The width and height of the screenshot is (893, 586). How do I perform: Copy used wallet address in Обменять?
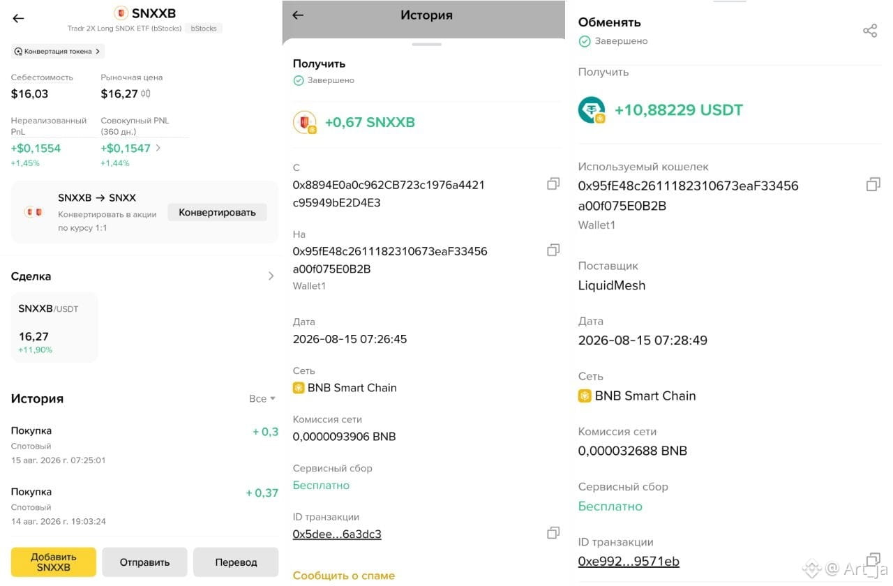coord(873,184)
